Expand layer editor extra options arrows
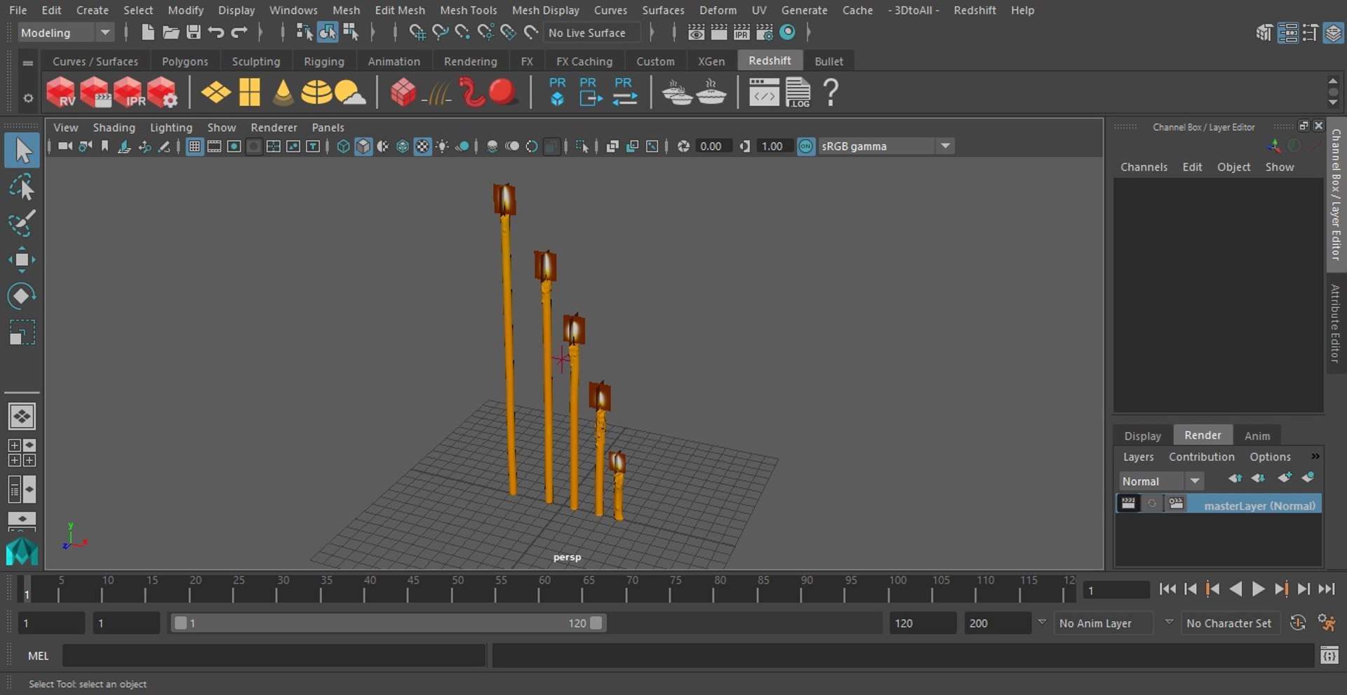The width and height of the screenshot is (1347, 695). [1315, 457]
